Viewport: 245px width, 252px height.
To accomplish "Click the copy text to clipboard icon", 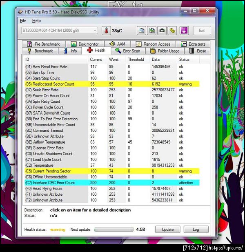I will pos(142,31).
